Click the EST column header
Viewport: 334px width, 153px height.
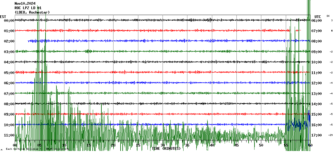3,17
